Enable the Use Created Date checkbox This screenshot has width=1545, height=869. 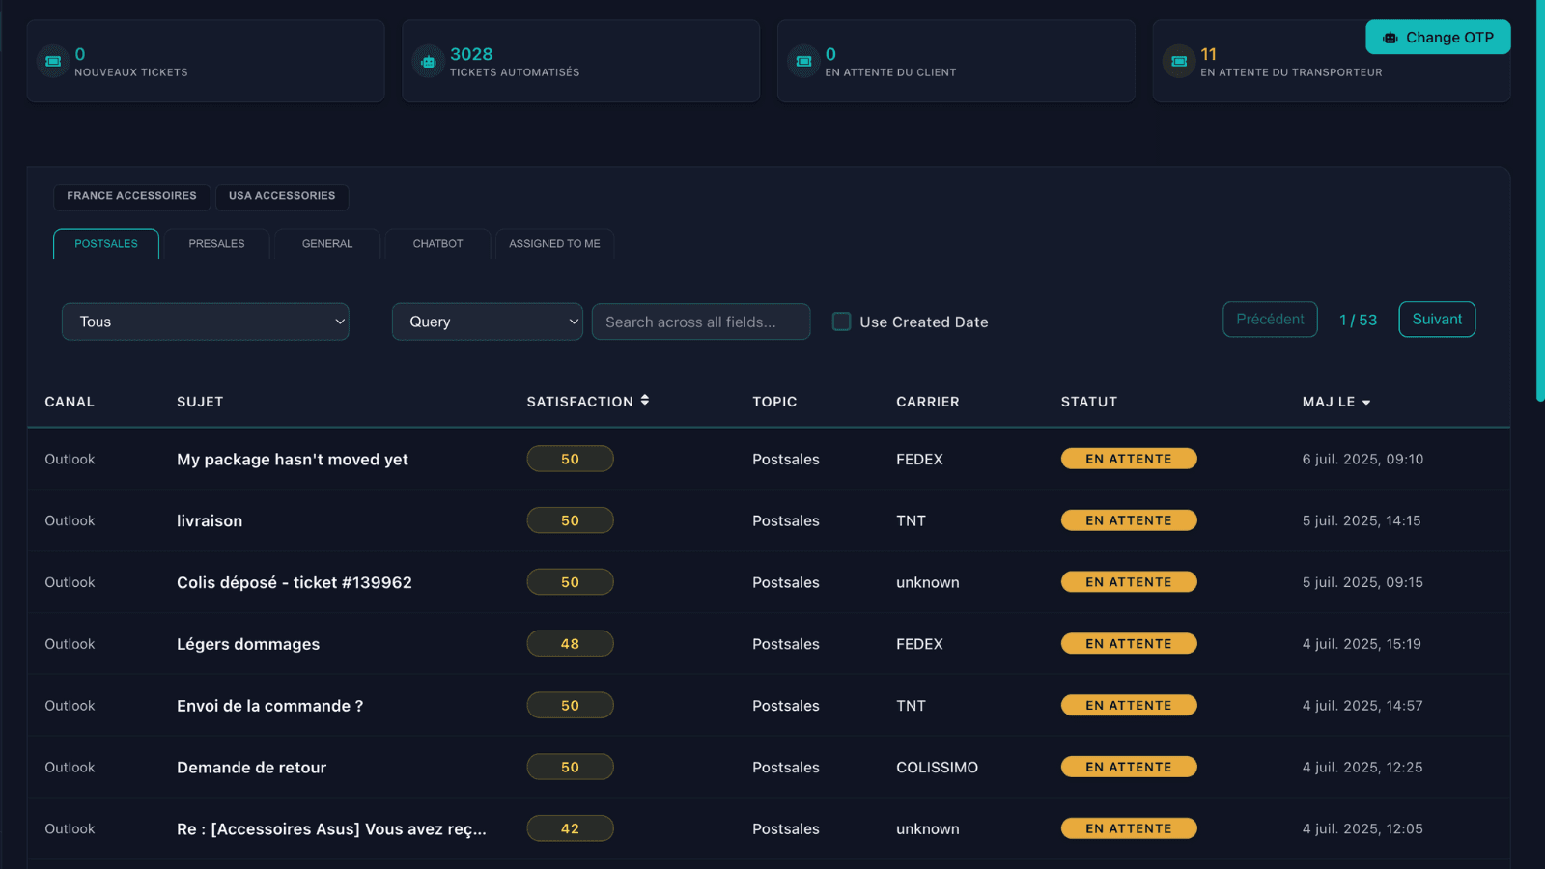coord(841,322)
